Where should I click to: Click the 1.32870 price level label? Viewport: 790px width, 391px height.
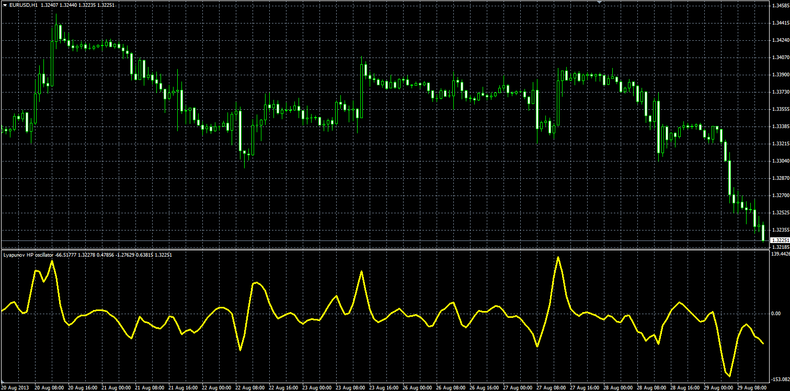coord(780,178)
